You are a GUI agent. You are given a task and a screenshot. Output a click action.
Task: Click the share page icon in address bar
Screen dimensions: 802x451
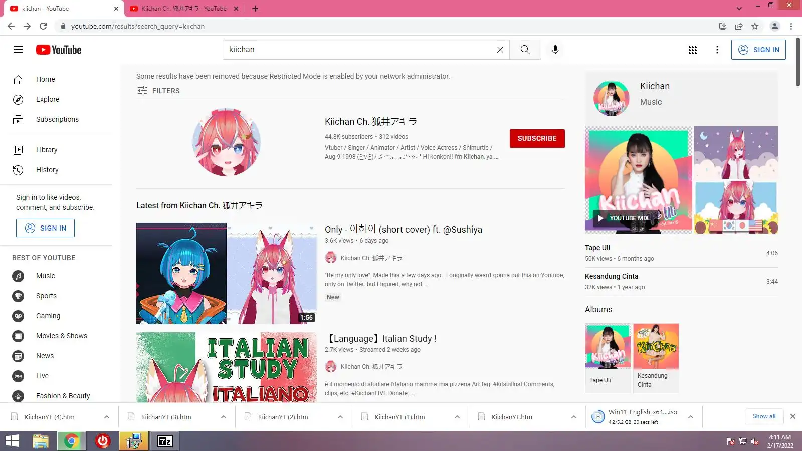(x=739, y=26)
